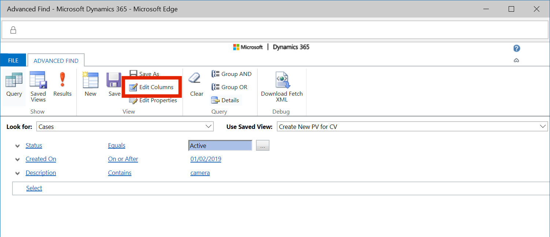Screen dimensions: 550x237
Task: Click the Description field link
Action: 41,173
